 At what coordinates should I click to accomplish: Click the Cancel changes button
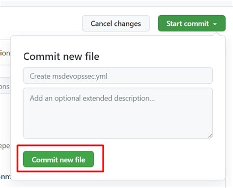(x=116, y=23)
